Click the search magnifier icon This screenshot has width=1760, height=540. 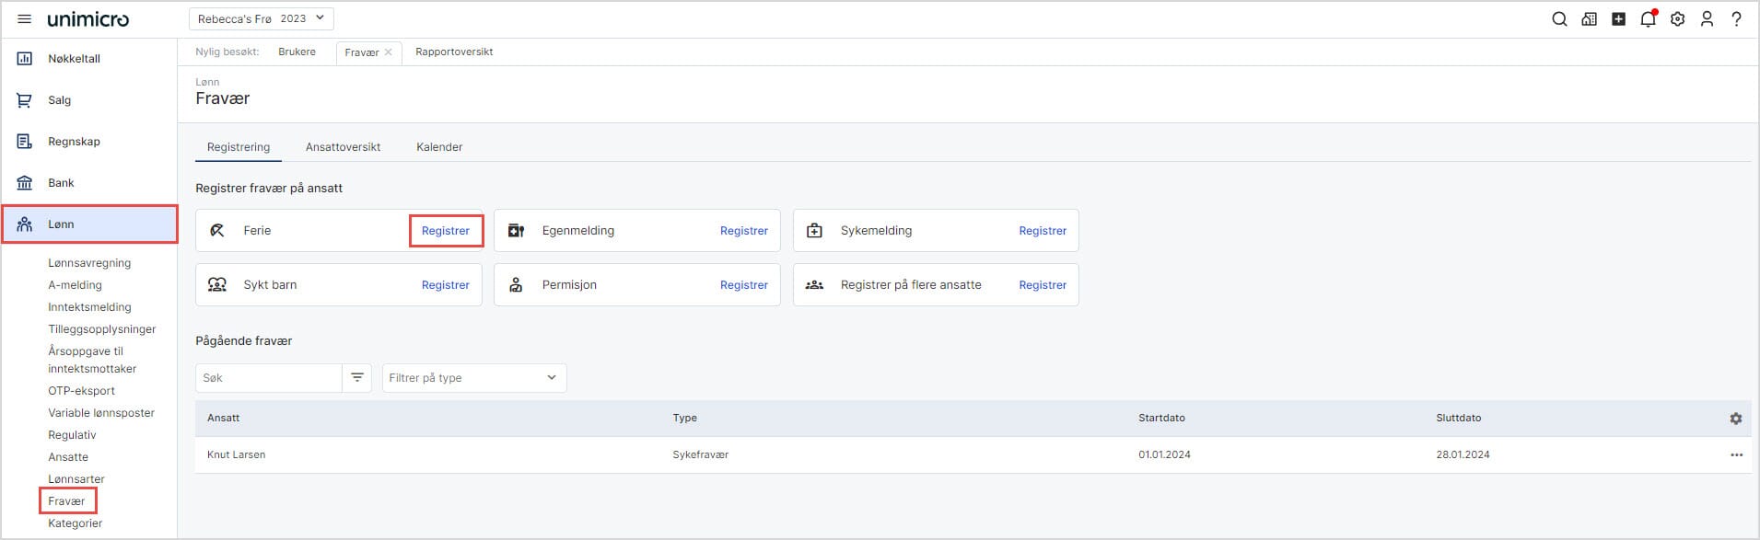click(1559, 19)
